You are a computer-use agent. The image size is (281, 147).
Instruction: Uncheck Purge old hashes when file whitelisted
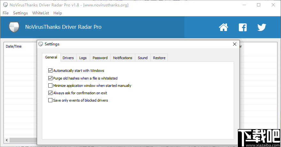point(50,78)
